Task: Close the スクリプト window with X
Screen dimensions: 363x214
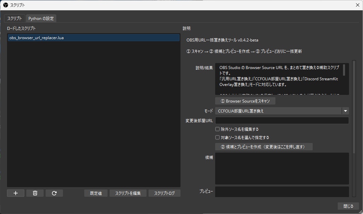Action: [357, 5]
